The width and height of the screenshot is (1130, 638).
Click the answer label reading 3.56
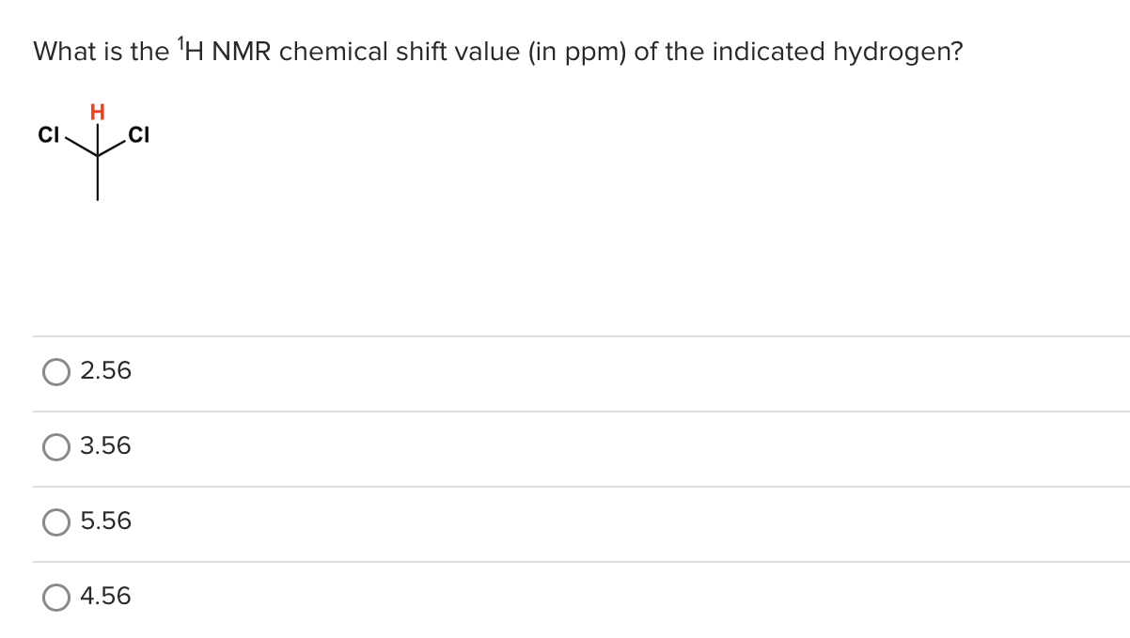[x=105, y=447]
